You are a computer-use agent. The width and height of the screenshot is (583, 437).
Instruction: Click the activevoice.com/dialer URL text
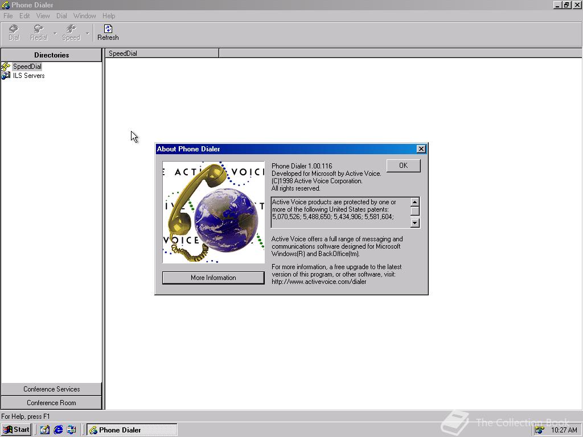click(x=319, y=282)
